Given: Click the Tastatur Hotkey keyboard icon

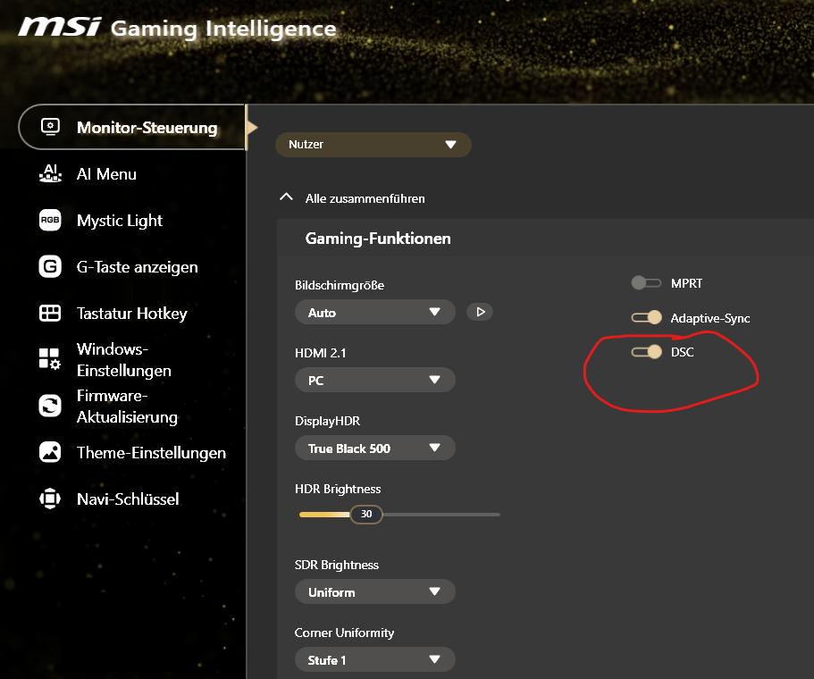Looking at the screenshot, I should (x=50, y=313).
